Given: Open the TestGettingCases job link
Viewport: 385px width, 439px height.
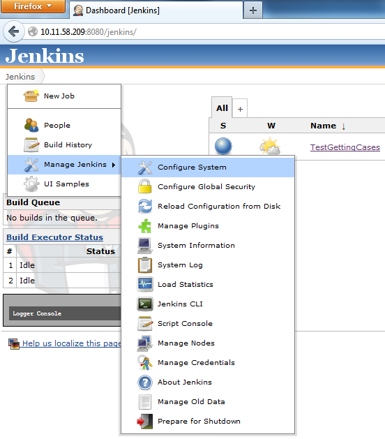Looking at the screenshot, I should coord(345,147).
